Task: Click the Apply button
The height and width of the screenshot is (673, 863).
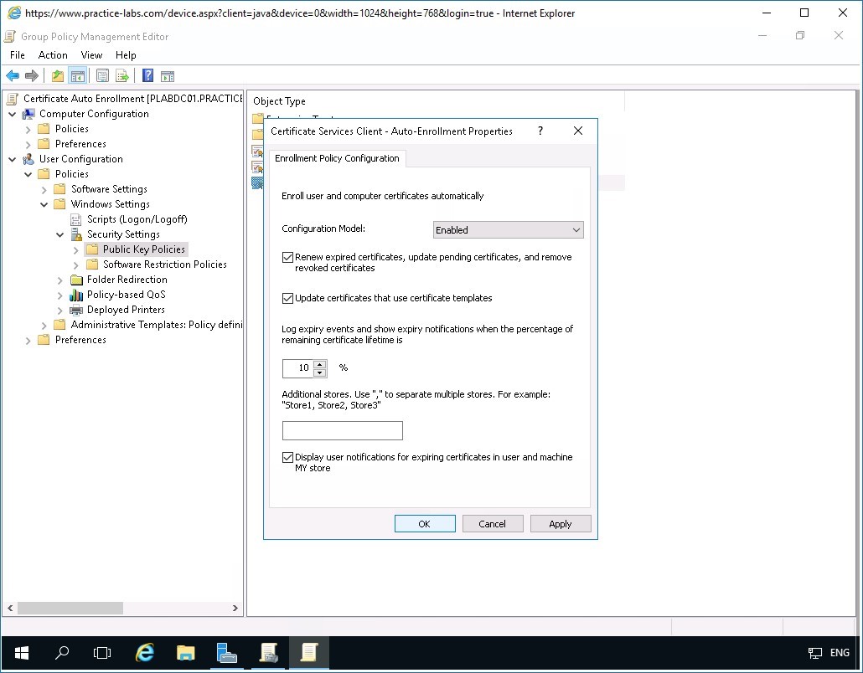Action: [560, 523]
